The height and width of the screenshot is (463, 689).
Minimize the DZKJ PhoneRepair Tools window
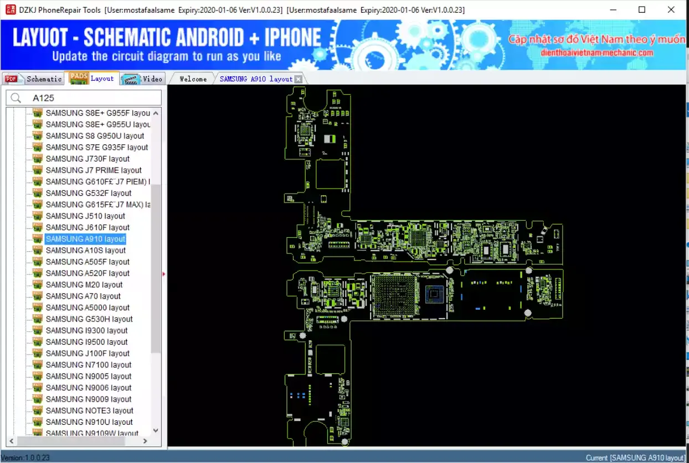[x=614, y=10]
